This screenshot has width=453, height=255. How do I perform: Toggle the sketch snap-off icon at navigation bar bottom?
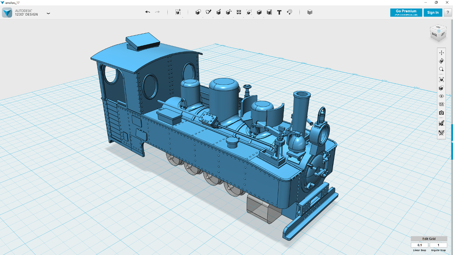(x=441, y=133)
